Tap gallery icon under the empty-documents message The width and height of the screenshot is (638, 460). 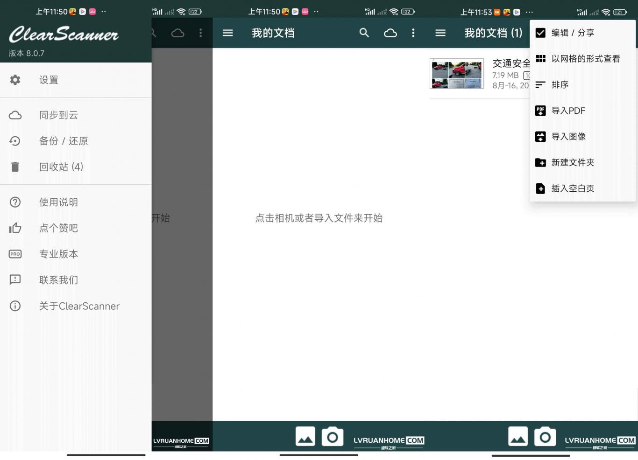305,437
